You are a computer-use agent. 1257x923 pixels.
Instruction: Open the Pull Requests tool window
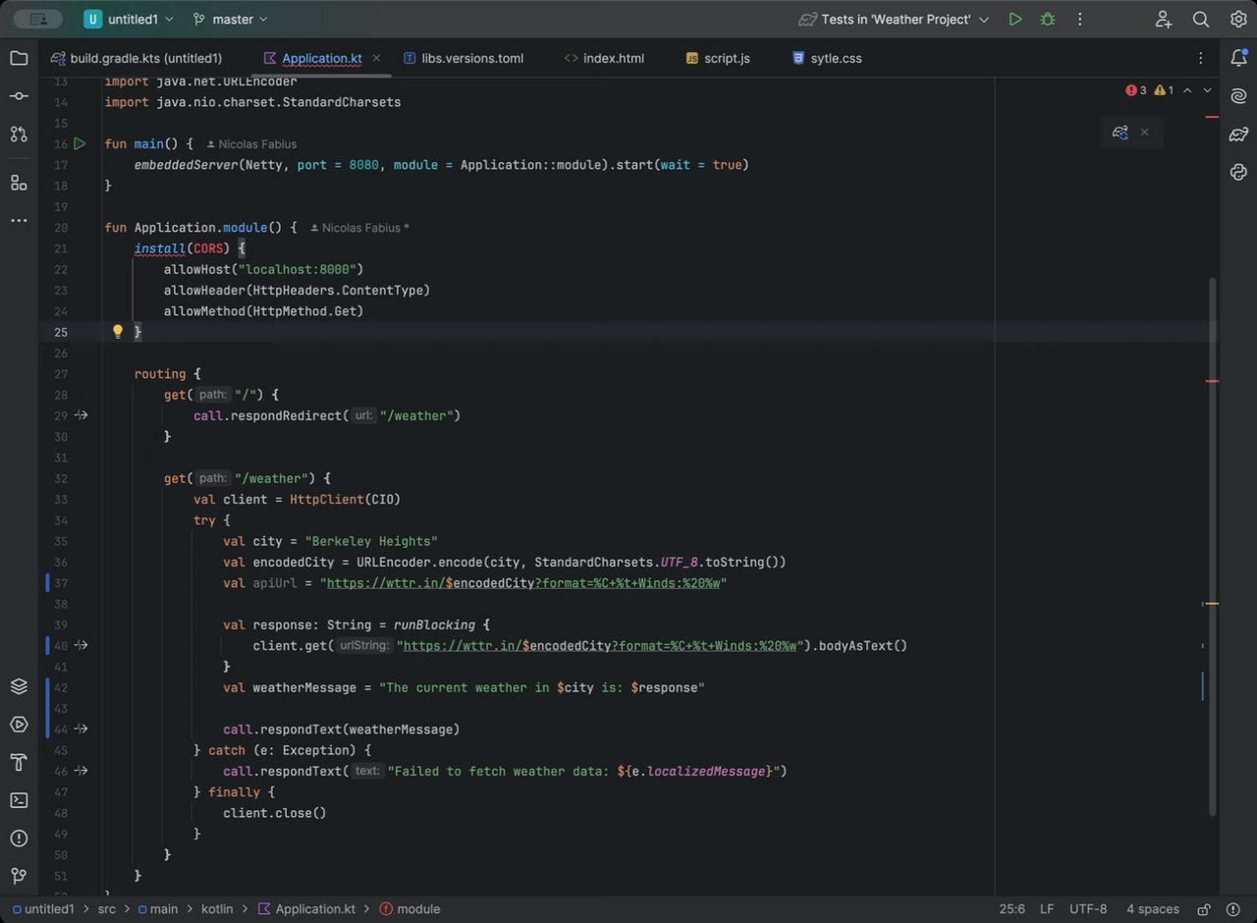19,135
